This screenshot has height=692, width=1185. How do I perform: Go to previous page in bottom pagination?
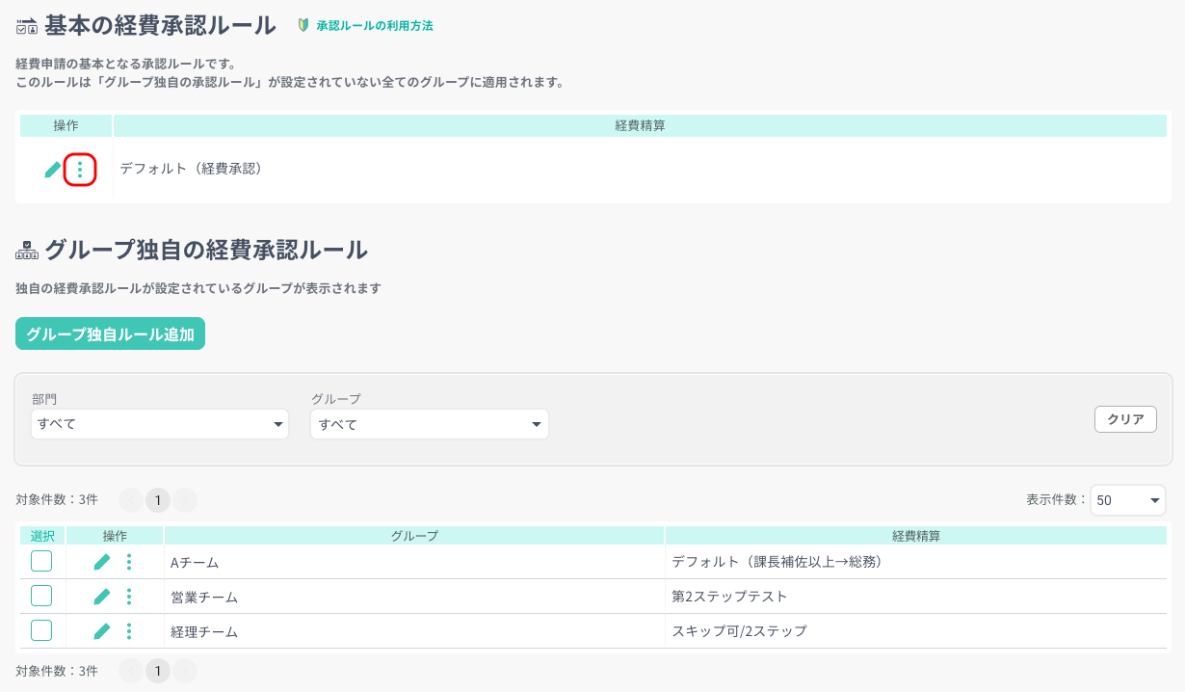pyautogui.click(x=131, y=671)
